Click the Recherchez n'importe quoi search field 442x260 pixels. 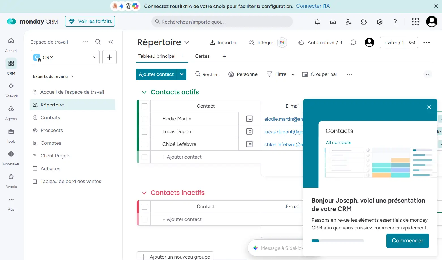point(222,22)
